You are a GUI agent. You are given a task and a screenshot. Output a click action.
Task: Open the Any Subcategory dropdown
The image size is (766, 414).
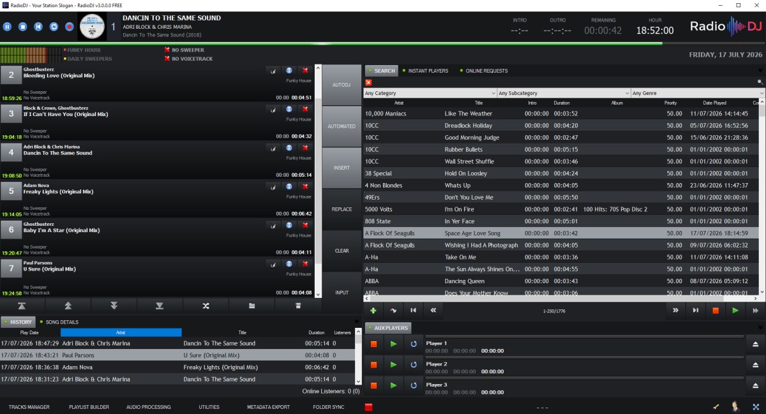(x=564, y=93)
